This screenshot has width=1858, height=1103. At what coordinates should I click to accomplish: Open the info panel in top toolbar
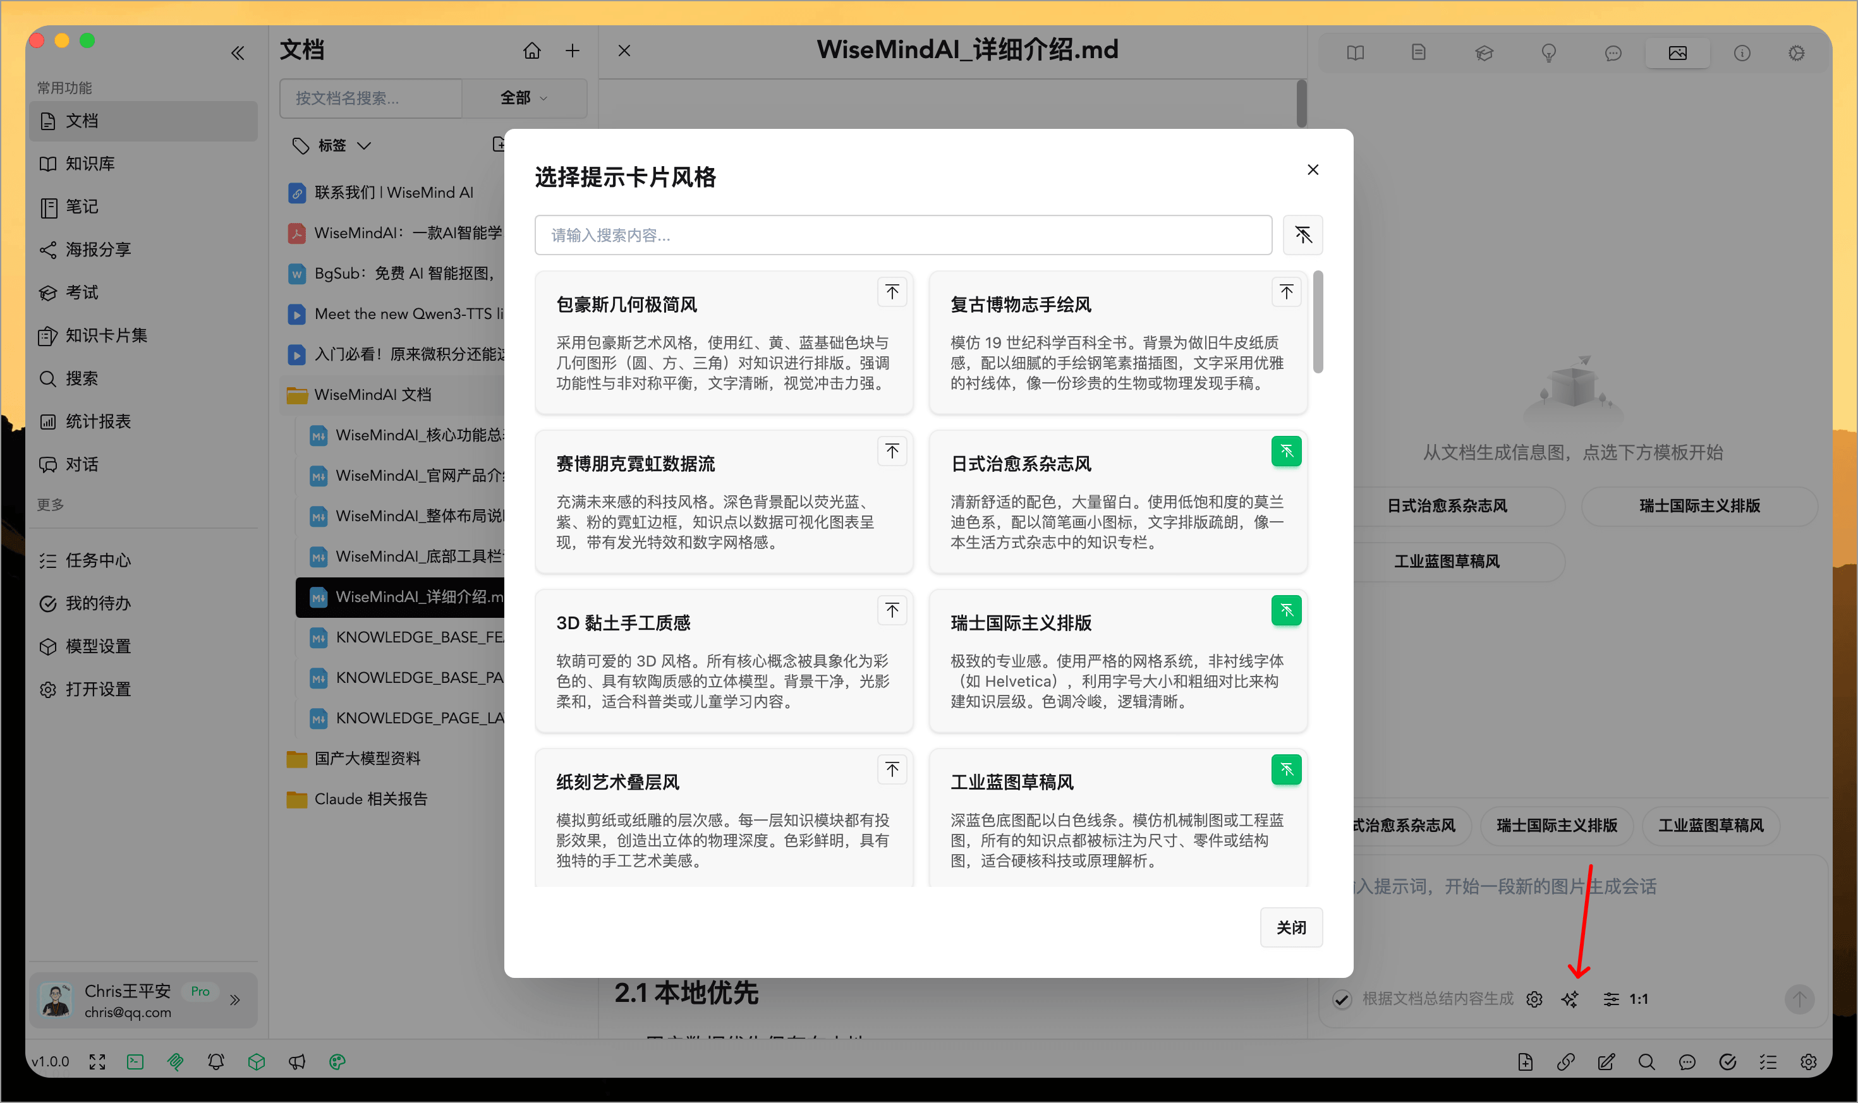click(1743, 53)
